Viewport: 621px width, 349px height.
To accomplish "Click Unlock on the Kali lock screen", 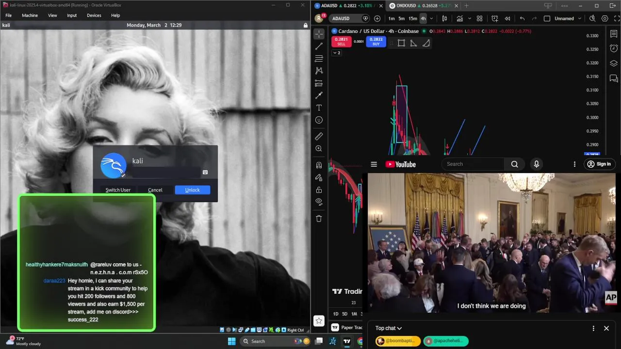I will pos(192,190).
